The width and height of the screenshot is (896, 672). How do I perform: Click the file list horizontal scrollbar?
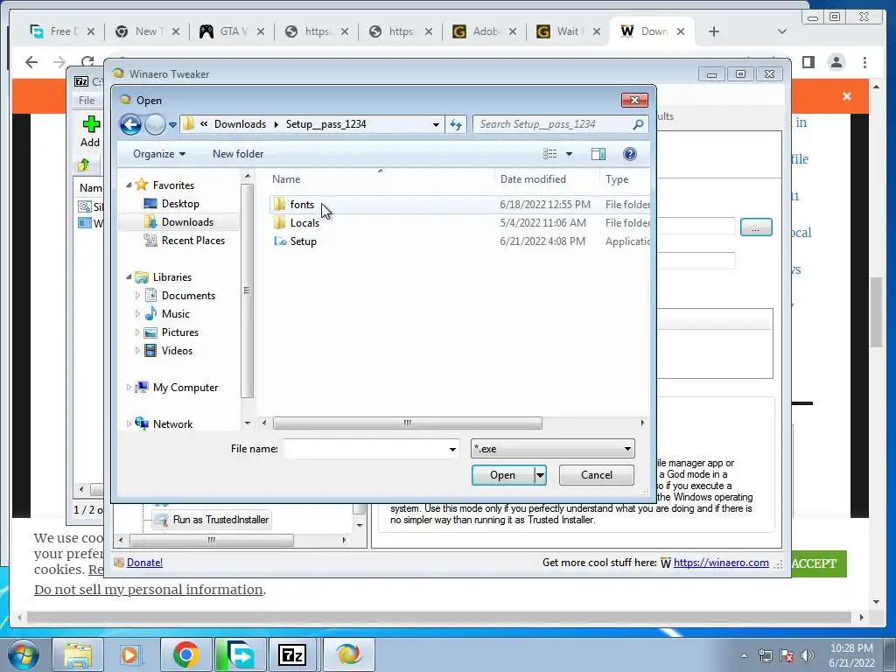pos(408,423)
